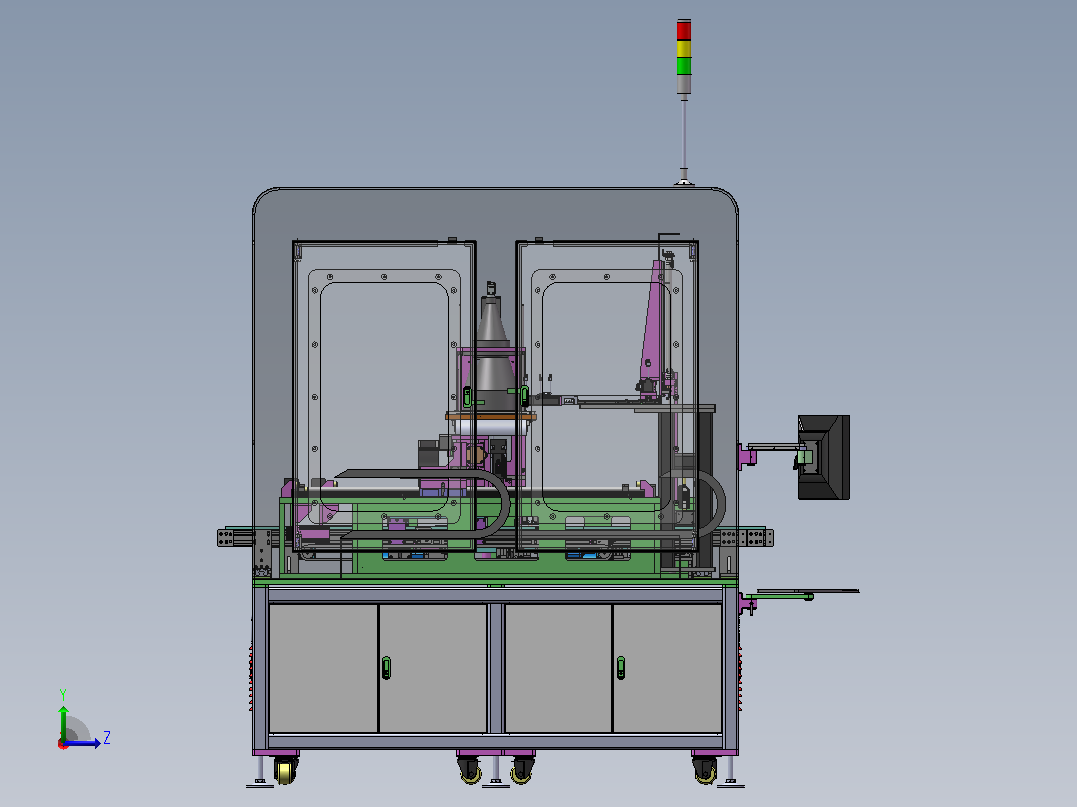Select the leftmost caster wheel
Image resolution: width=1077 pixels, height=807 pixels.
(x=285, y=771)
